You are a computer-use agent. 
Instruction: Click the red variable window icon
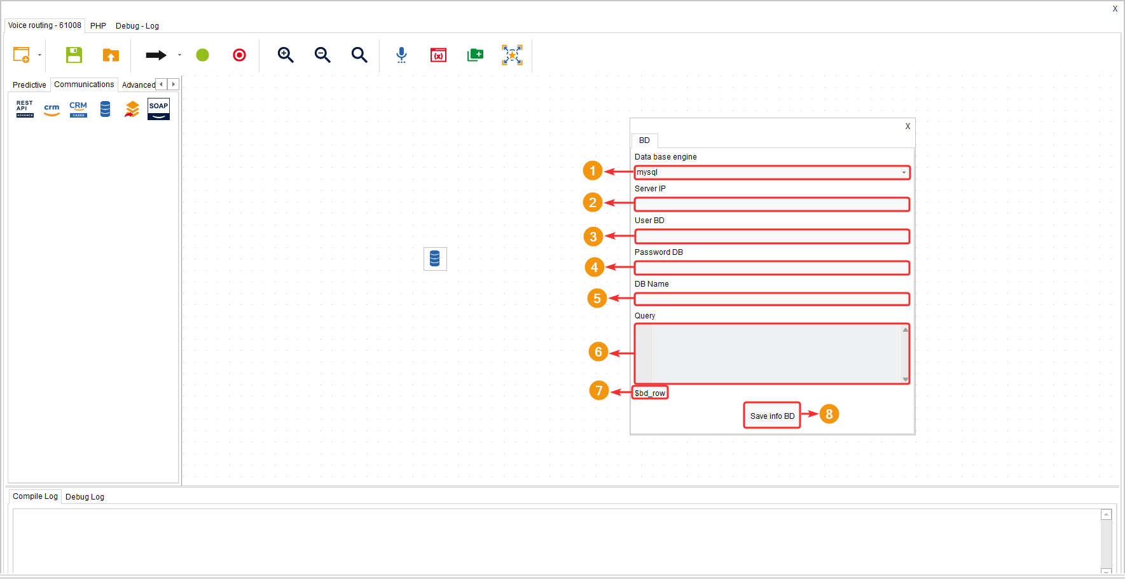tap(438, 55)
